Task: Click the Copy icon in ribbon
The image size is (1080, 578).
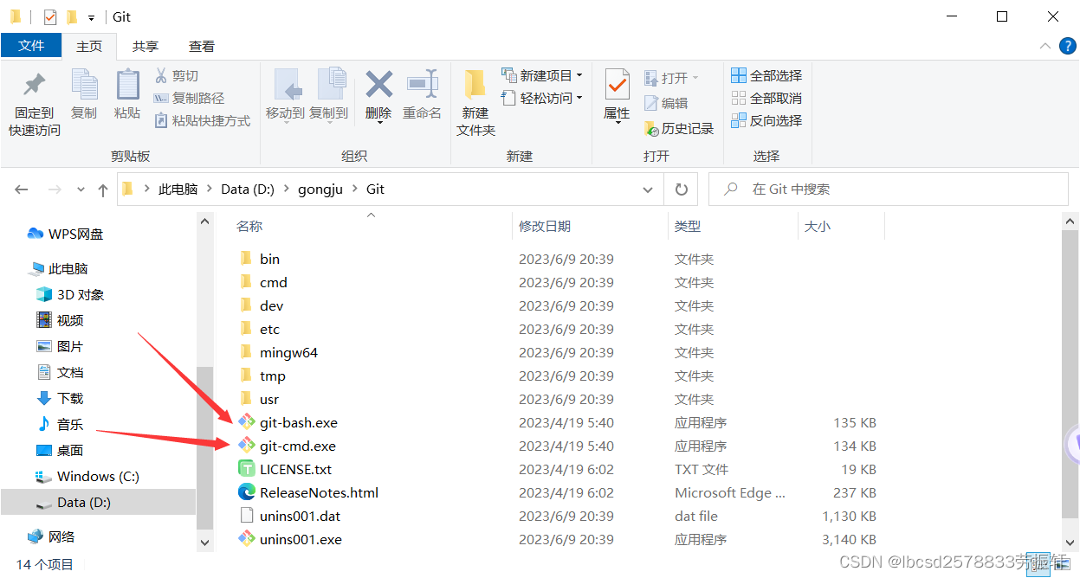Action: (84, 85)
